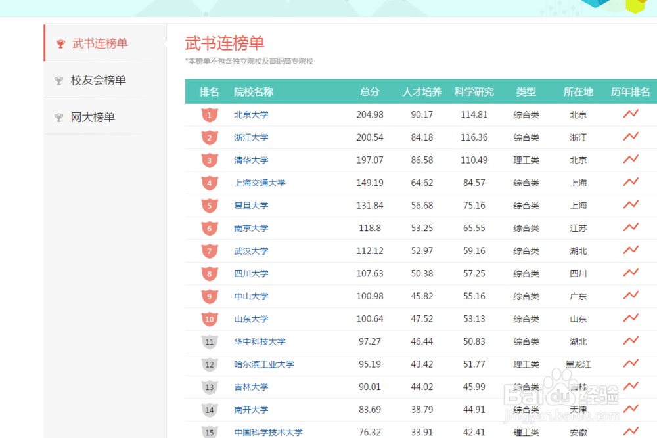Open the 中山大学 link
This screenshot has height=438, width=657.
click(251, 296)
